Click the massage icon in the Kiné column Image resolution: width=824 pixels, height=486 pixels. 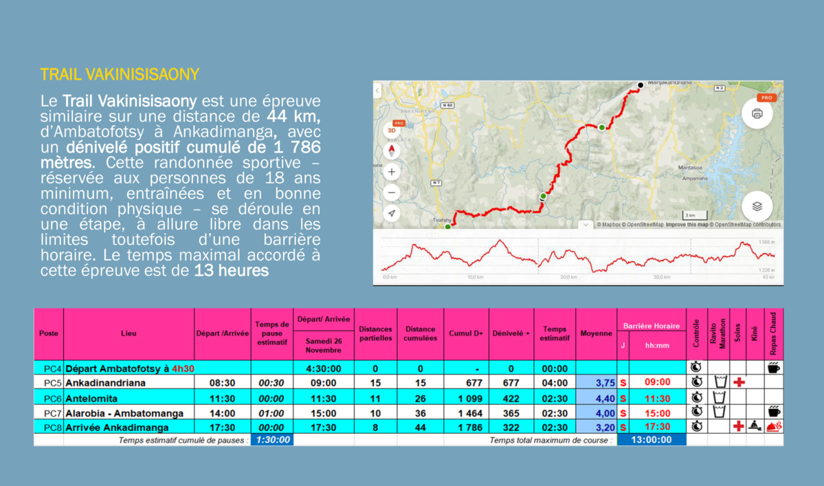point(755,426)
